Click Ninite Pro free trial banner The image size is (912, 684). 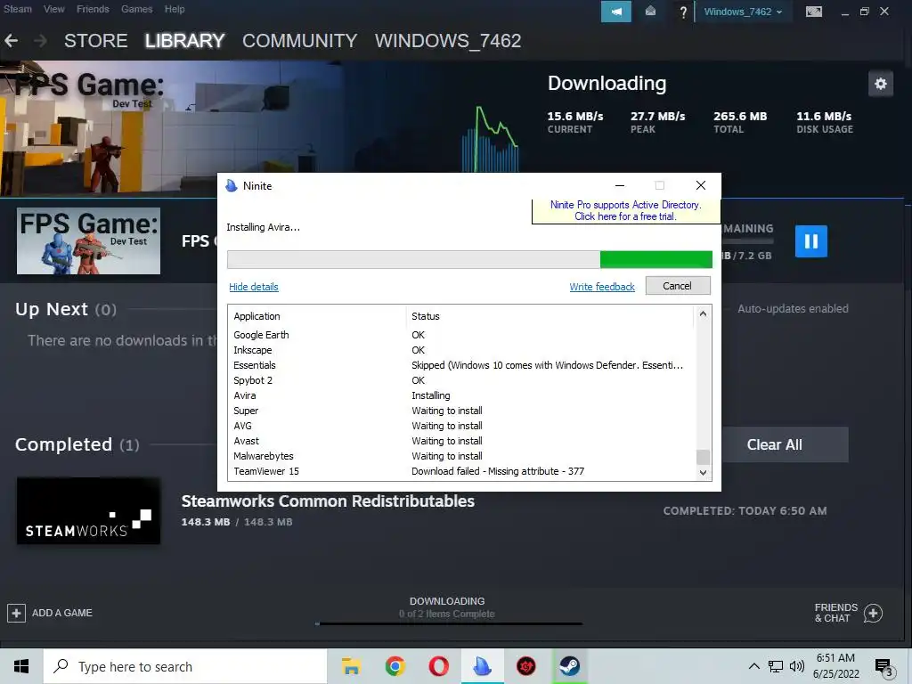coord(626,210)
